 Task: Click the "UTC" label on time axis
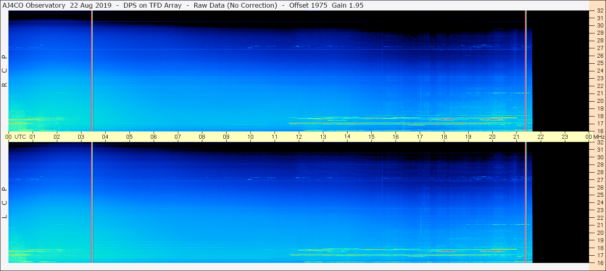pyautogui.click(x=21, y=137)
